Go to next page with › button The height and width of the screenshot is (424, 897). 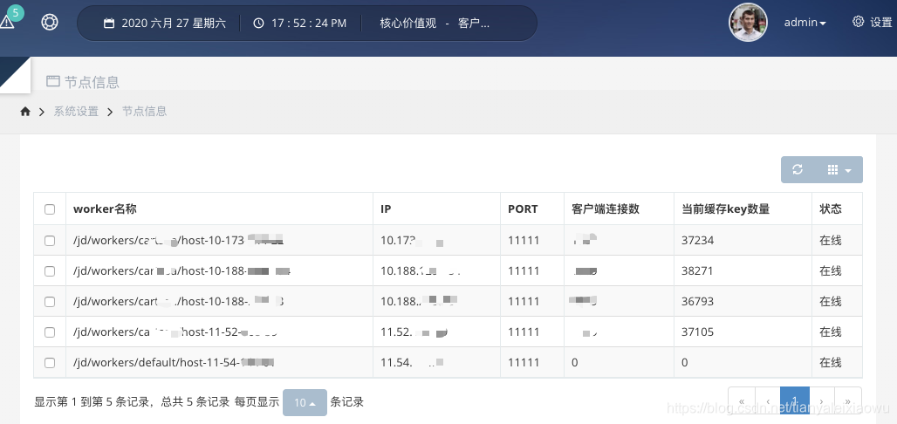[822, 401]
